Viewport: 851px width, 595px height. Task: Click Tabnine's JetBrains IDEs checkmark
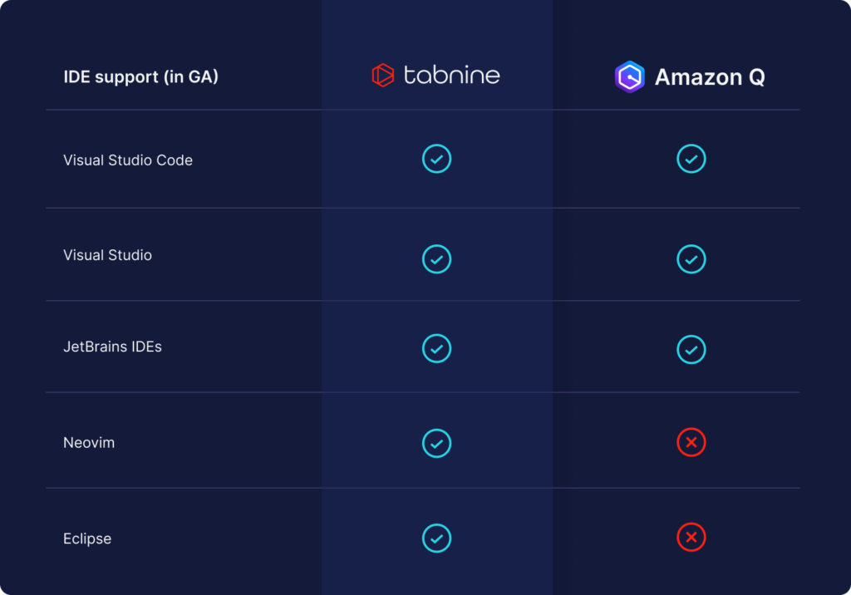click(x=436, y=348)
